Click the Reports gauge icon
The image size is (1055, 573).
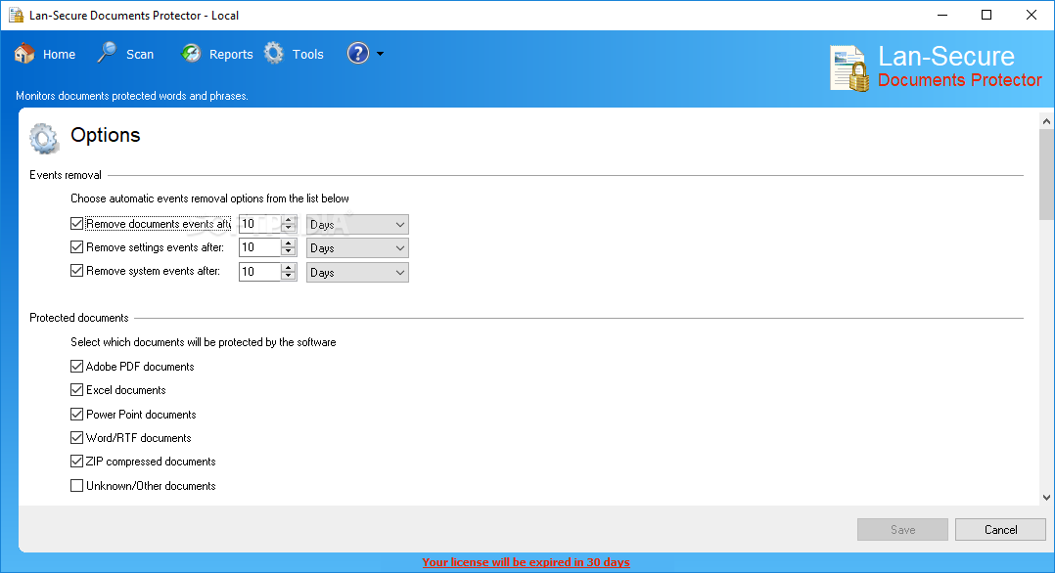coord(191,53)
